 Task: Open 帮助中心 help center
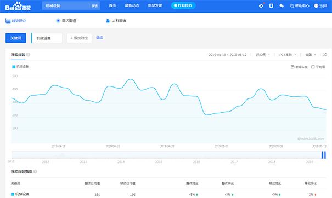[300, 6]
